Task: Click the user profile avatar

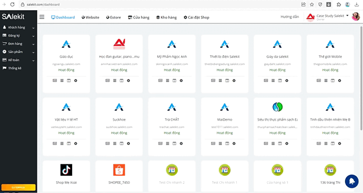Action: click(356, 17)
